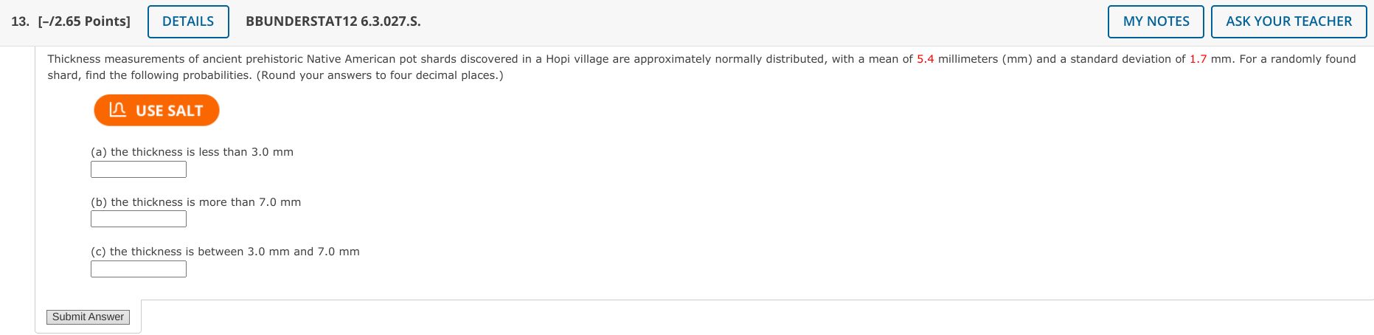Click the red mean value 5.4
Viewport: 1374px width, 335px height.
click(x=926, y=59)
